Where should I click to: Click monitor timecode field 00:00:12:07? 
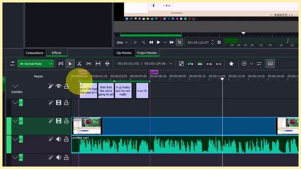tap(198, 43)
